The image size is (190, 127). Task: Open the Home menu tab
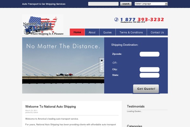pos(77,32)
